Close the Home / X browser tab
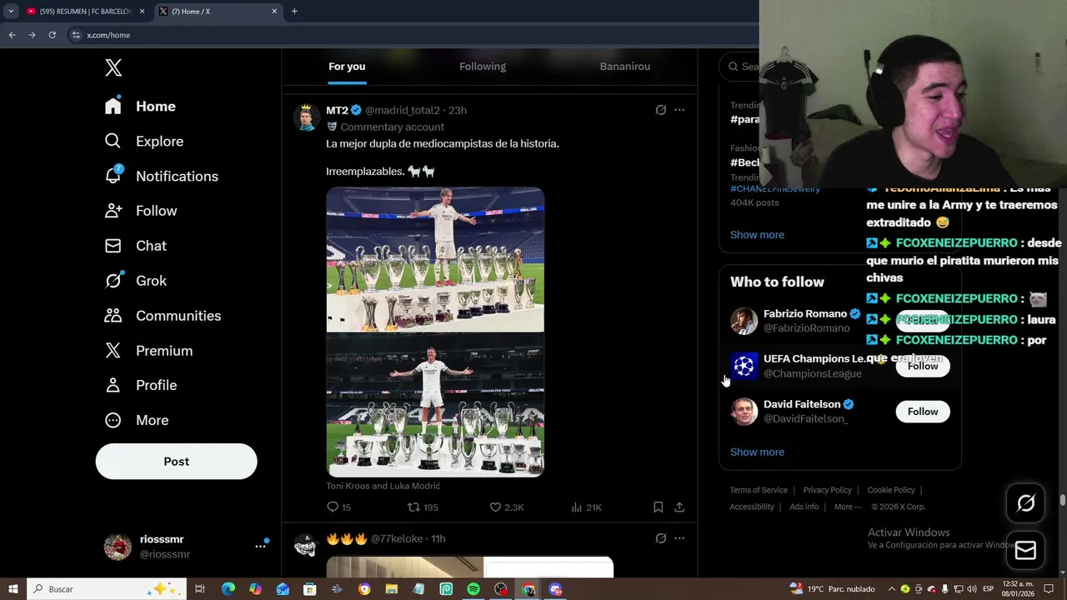The height and width of the screenshot is (600, 1067). click(274, 12)
